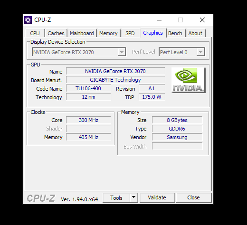Switch to the Caches tab
Image resolution: width=247 pixels, height=225 pixels.
tap(56, 33)
